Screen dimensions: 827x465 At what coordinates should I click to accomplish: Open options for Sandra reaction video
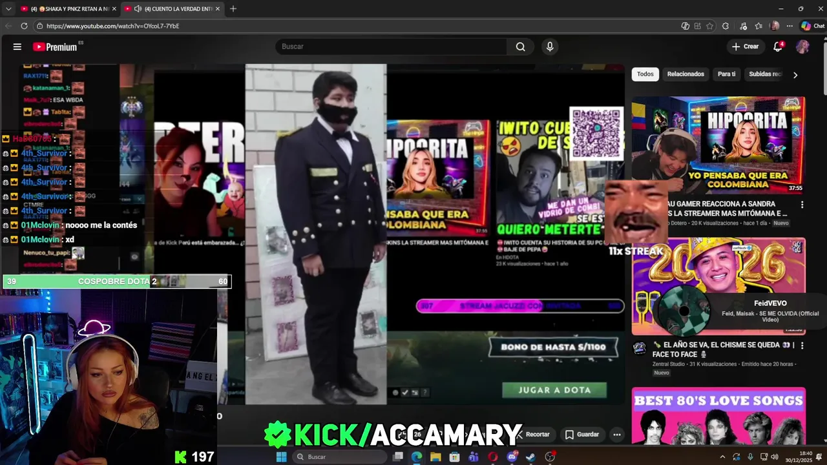pyautogui.click(x=802, y=205)
